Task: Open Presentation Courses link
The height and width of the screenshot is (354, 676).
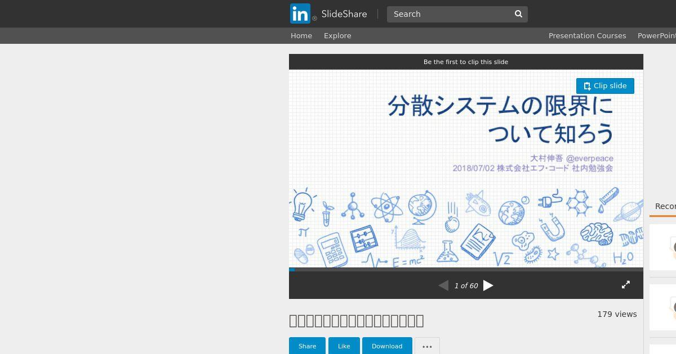Action: 588,35
